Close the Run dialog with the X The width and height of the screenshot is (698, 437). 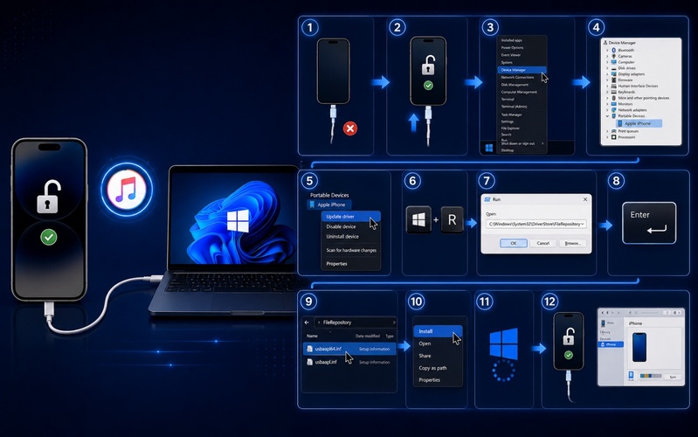[585, 199]
